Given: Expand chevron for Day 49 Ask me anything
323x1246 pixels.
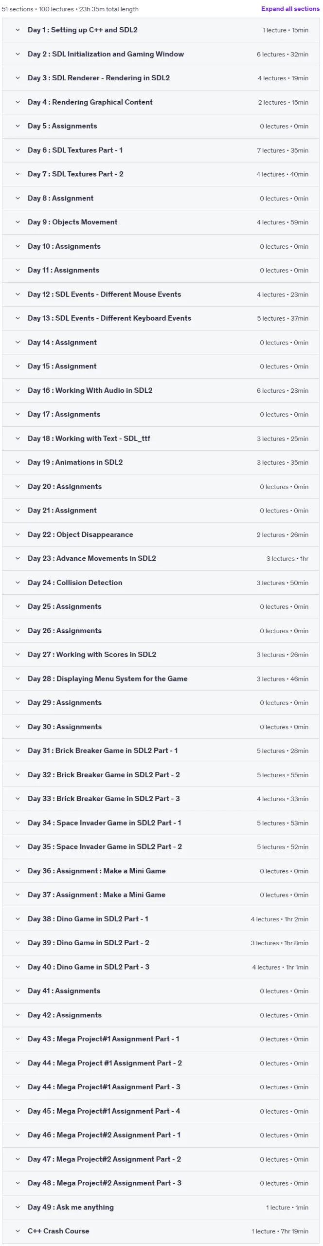Looking at the screenshot, I should pos(18,1207).
